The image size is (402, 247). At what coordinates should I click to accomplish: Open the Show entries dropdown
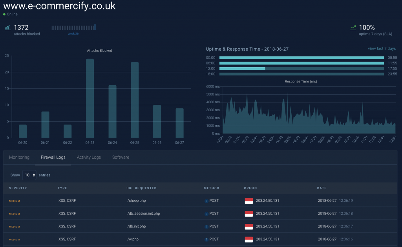[x=29, y=175]
